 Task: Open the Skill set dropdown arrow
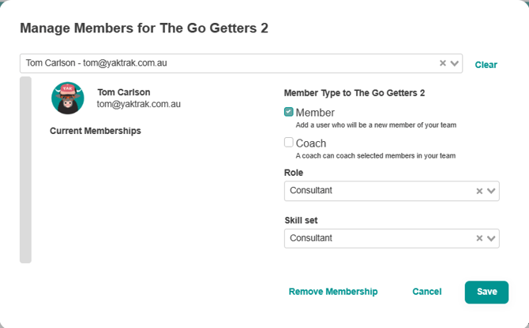(492, 238)
